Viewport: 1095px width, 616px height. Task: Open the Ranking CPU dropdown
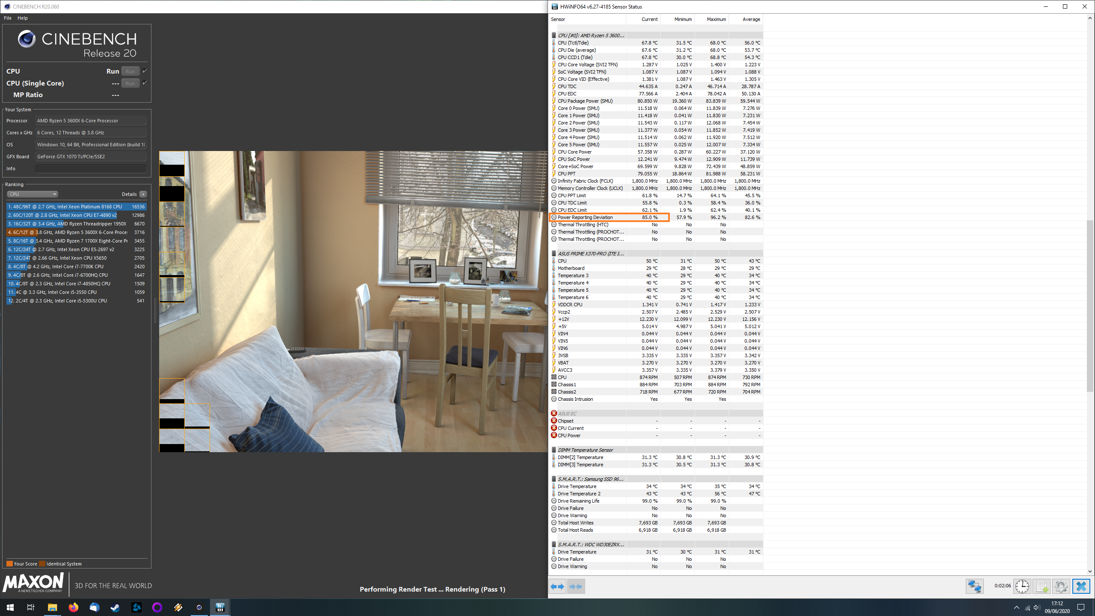[x=33, y=194]
